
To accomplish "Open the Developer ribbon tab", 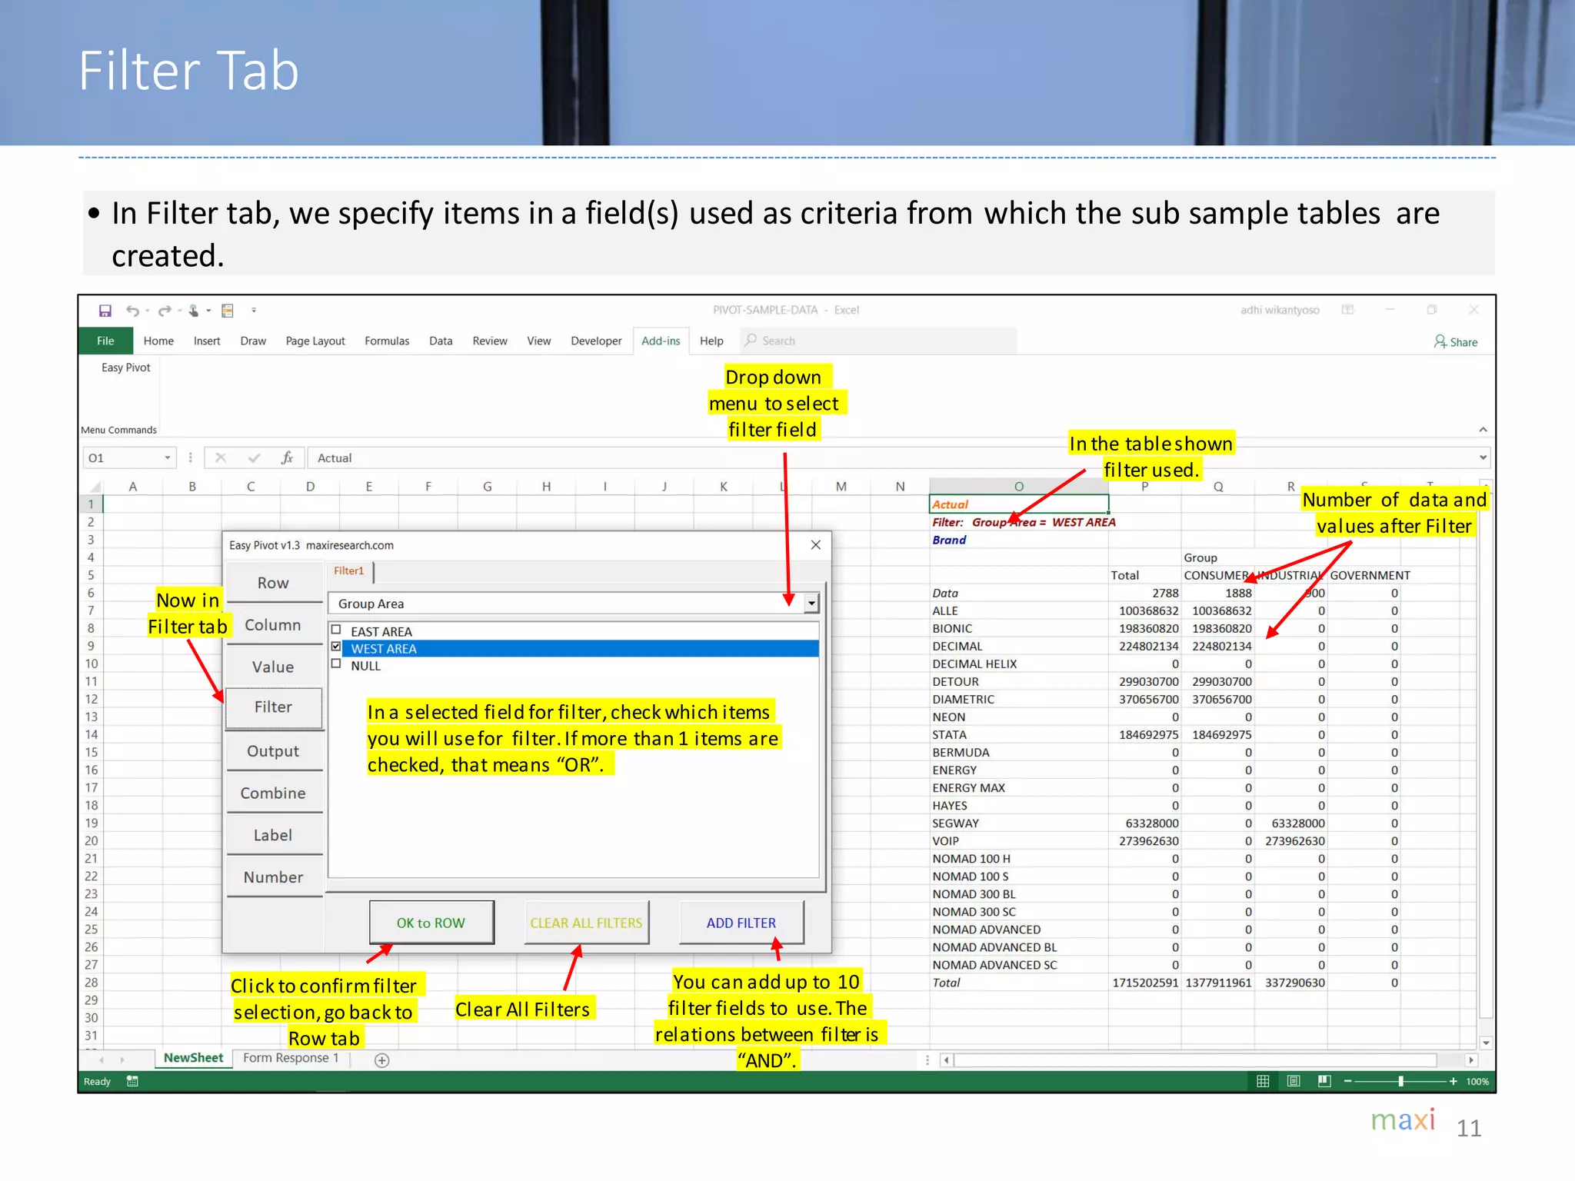I will (596, 341).
